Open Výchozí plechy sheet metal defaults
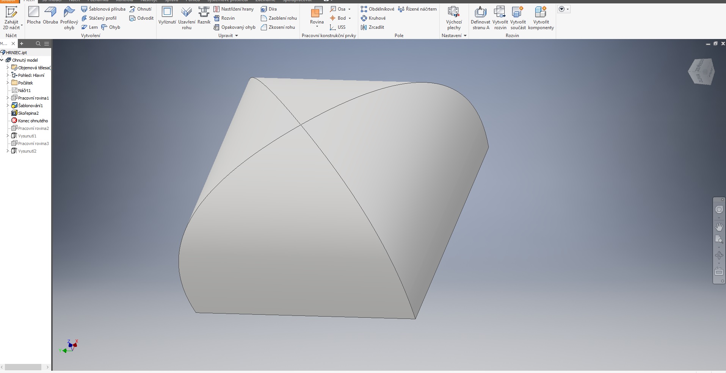The height and width of the screenshot is (373, 726). click(x=454, y=18)
